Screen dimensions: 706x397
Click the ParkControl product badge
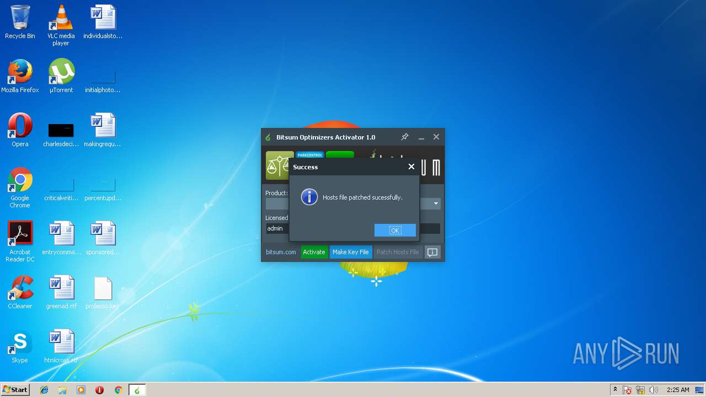coord(310,155)
